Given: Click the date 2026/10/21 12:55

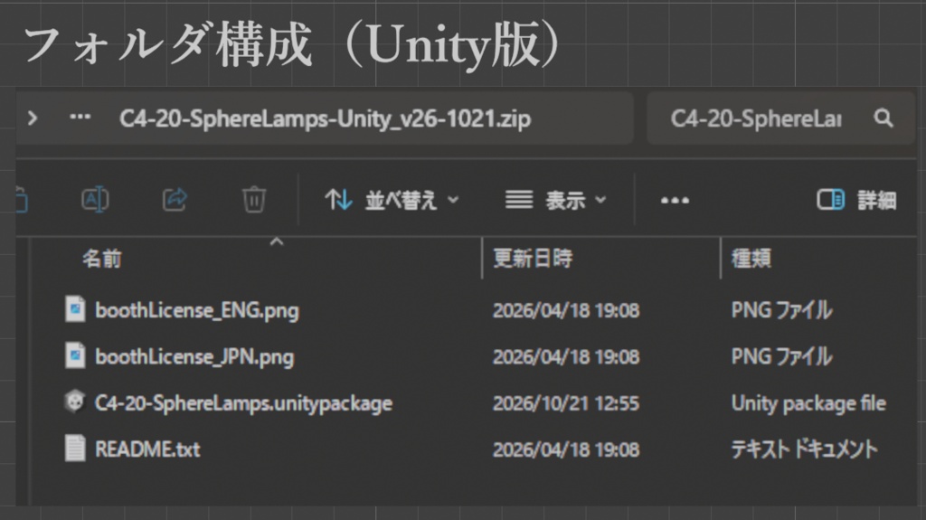Looking at the screenshot, I should click(566, 403).
